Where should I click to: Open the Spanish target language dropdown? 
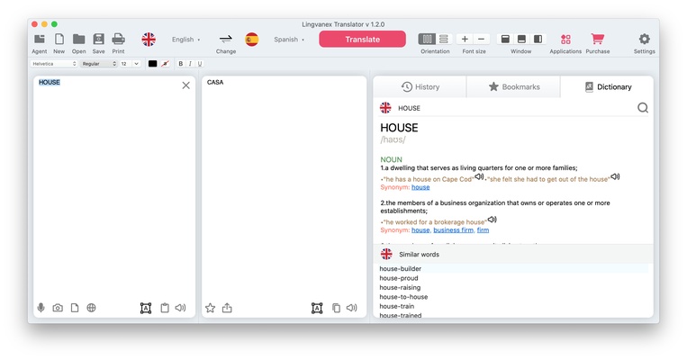tap(289, 40)
